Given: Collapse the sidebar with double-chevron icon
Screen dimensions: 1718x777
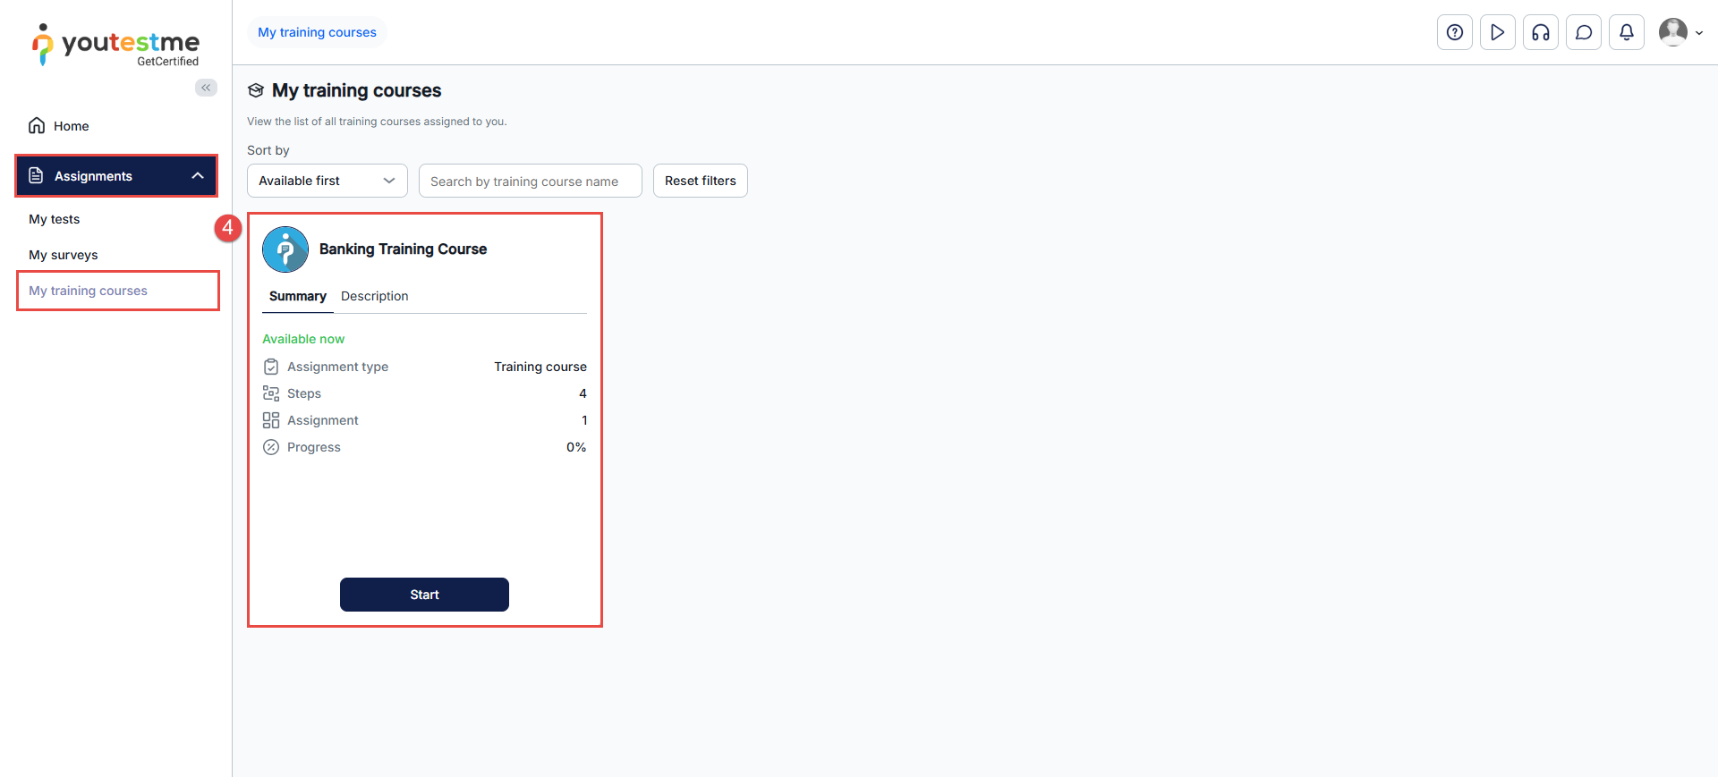Looking at the screenshot, I should pos(206,88).
